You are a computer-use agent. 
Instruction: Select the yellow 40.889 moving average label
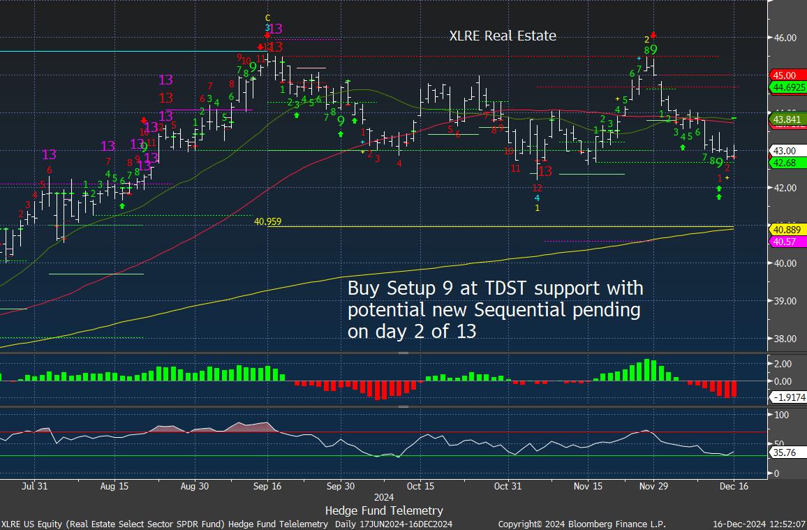coord(785,229)
